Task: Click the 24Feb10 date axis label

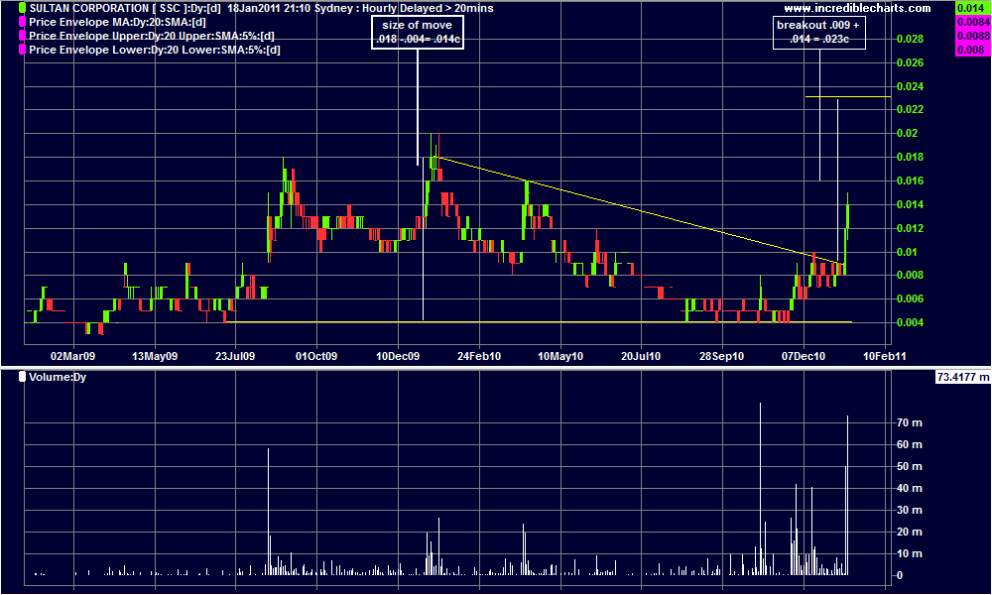Action: [479, 356]
